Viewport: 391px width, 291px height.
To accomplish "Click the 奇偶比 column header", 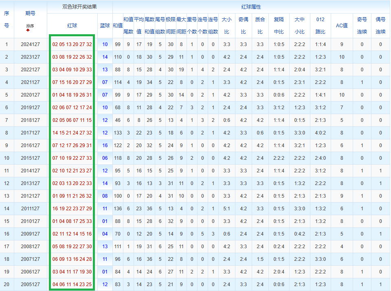I will coord(244,25).
